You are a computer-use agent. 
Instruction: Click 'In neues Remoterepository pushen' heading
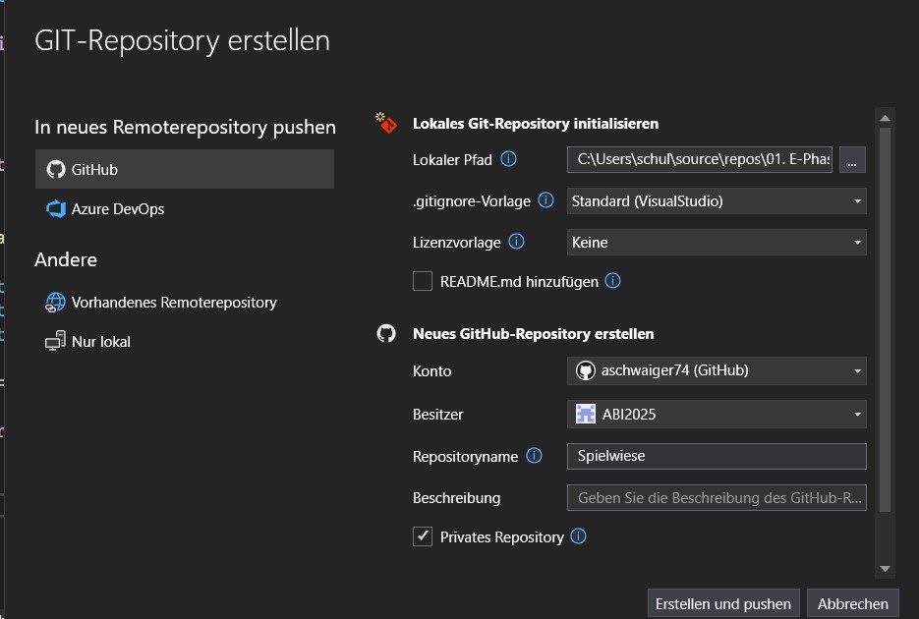(185, 127)
